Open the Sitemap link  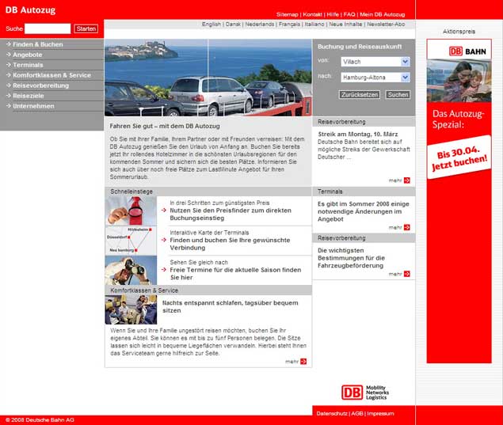click(x=287, y=14)
